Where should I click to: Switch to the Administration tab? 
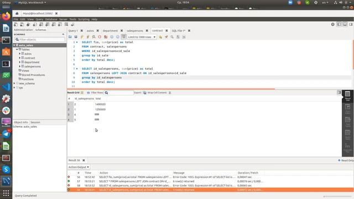tap(23, 30)
